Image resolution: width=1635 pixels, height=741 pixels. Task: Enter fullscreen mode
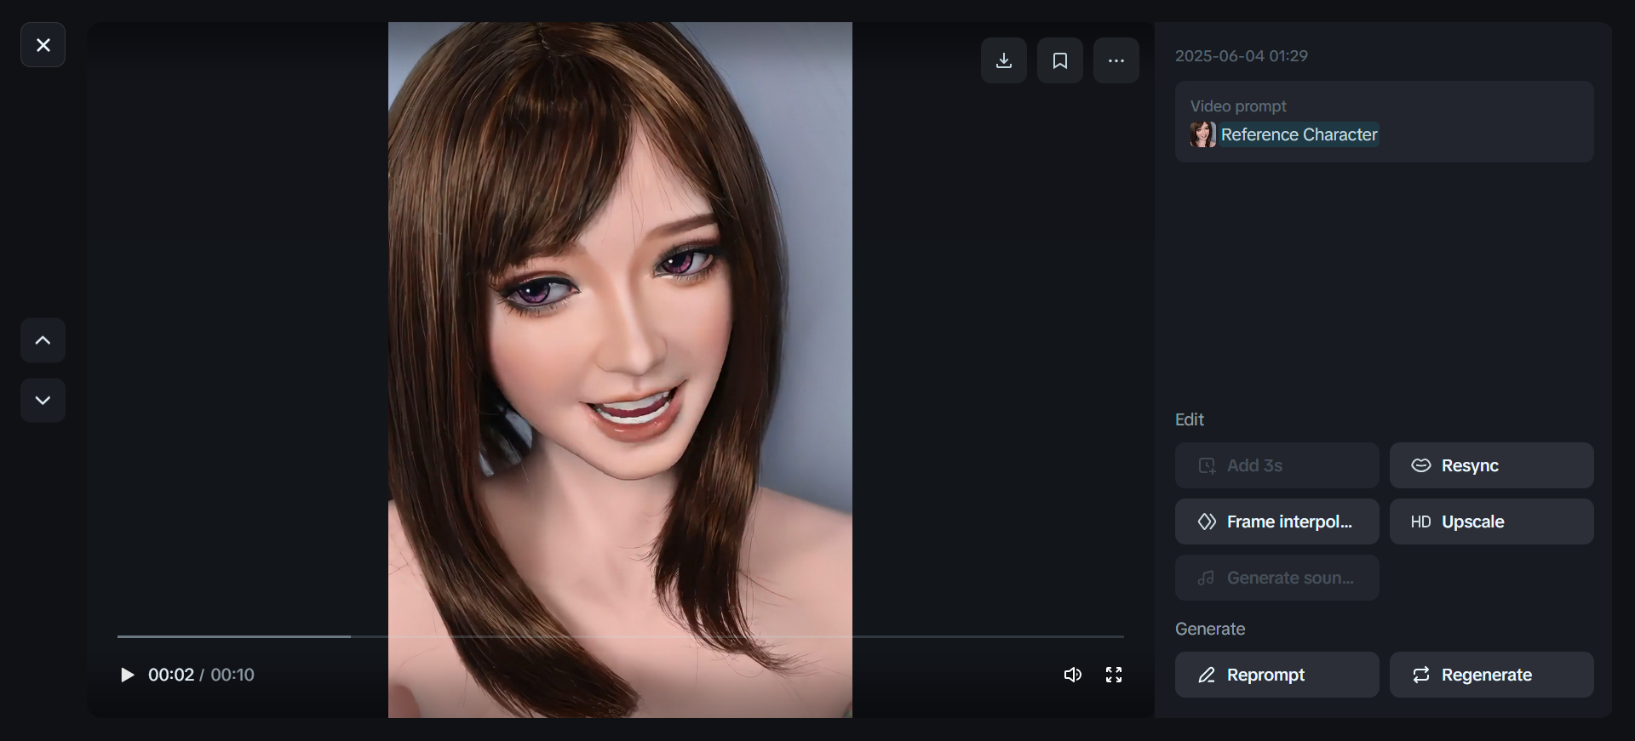click(1114, 675)
